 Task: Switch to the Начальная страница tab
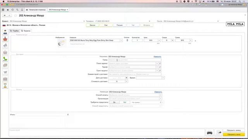pos(36,10)
